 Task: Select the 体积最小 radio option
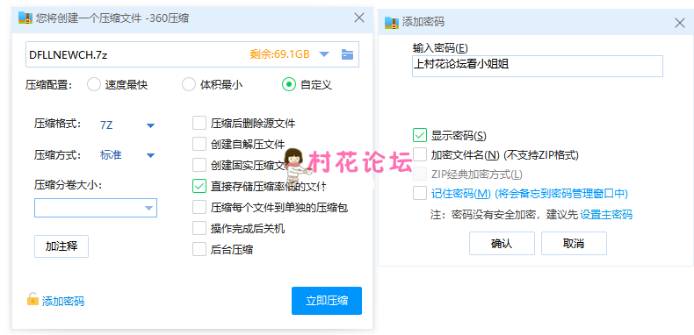189,85
